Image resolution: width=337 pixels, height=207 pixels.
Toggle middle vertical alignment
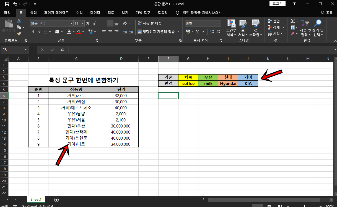click(x=110, y=23)
